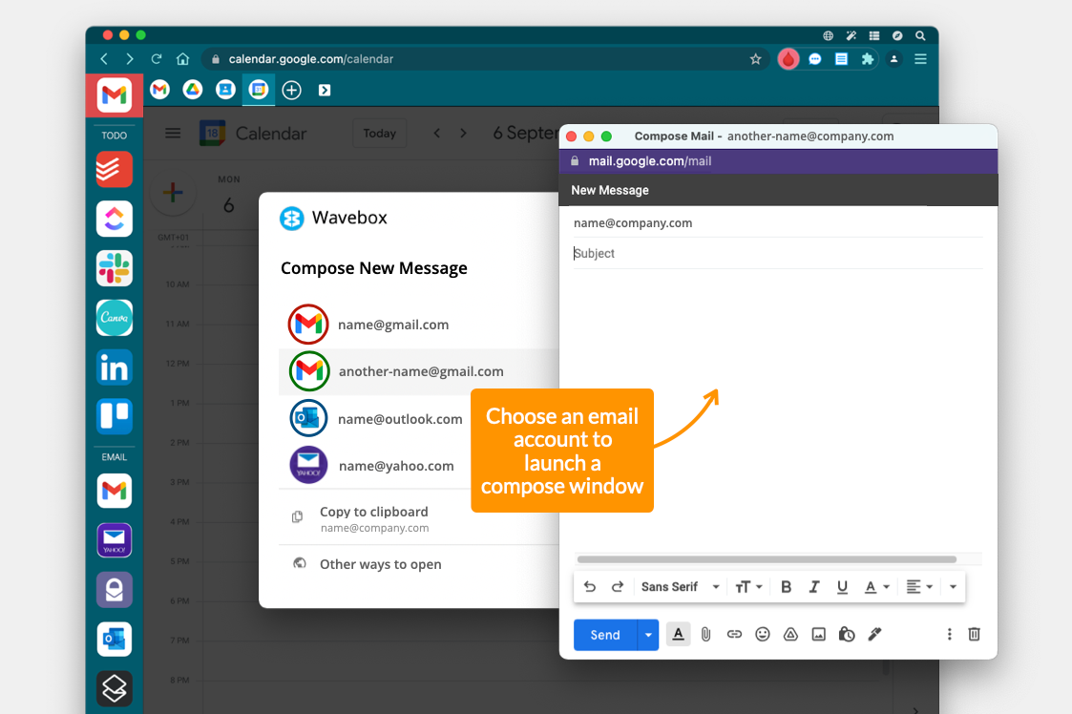Bookmark the page with the star icon
The height and width of the screenshot is (714, 1072).
click(x=755, y=59)
